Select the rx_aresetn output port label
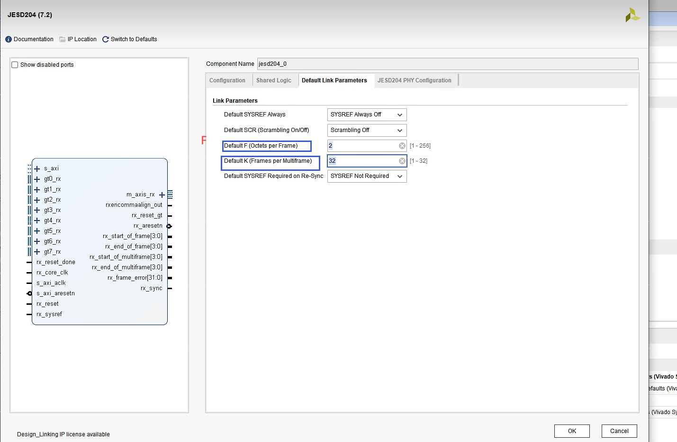 point(148,226)
